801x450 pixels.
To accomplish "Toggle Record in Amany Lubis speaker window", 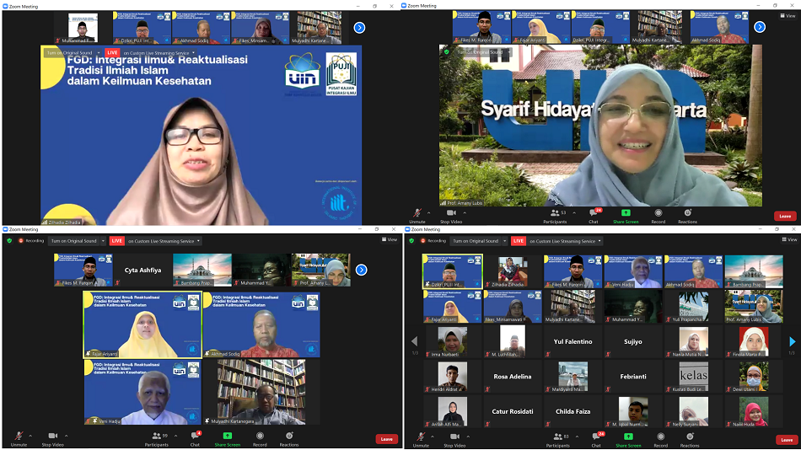I will [x=659, y=216].
